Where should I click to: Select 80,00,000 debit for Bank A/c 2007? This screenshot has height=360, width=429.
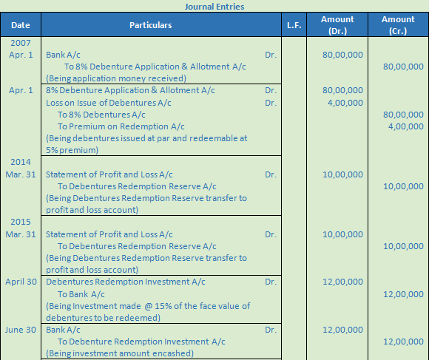pyautogui.click(x=342, y=55)
